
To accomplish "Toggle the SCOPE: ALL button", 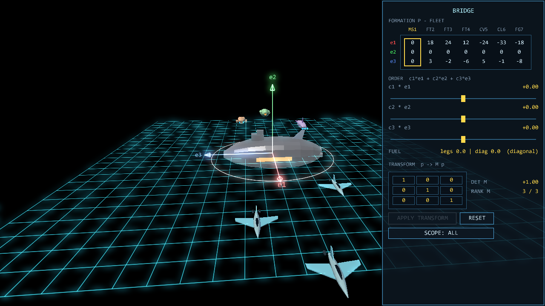I will pyautogui.click(x=441, y=233).
